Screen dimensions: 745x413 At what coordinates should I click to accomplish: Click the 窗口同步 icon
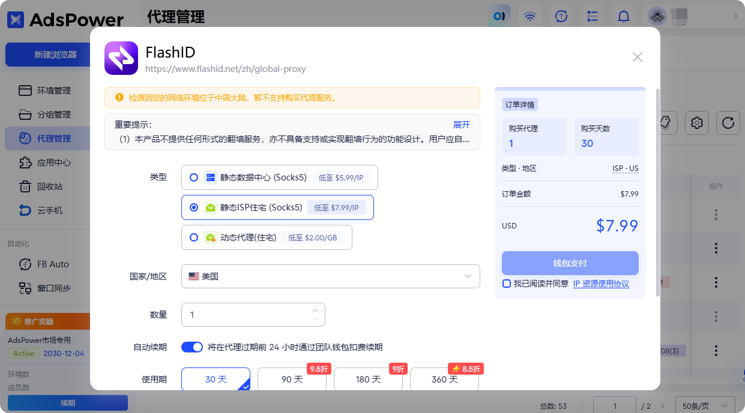[x=25, y=288]
